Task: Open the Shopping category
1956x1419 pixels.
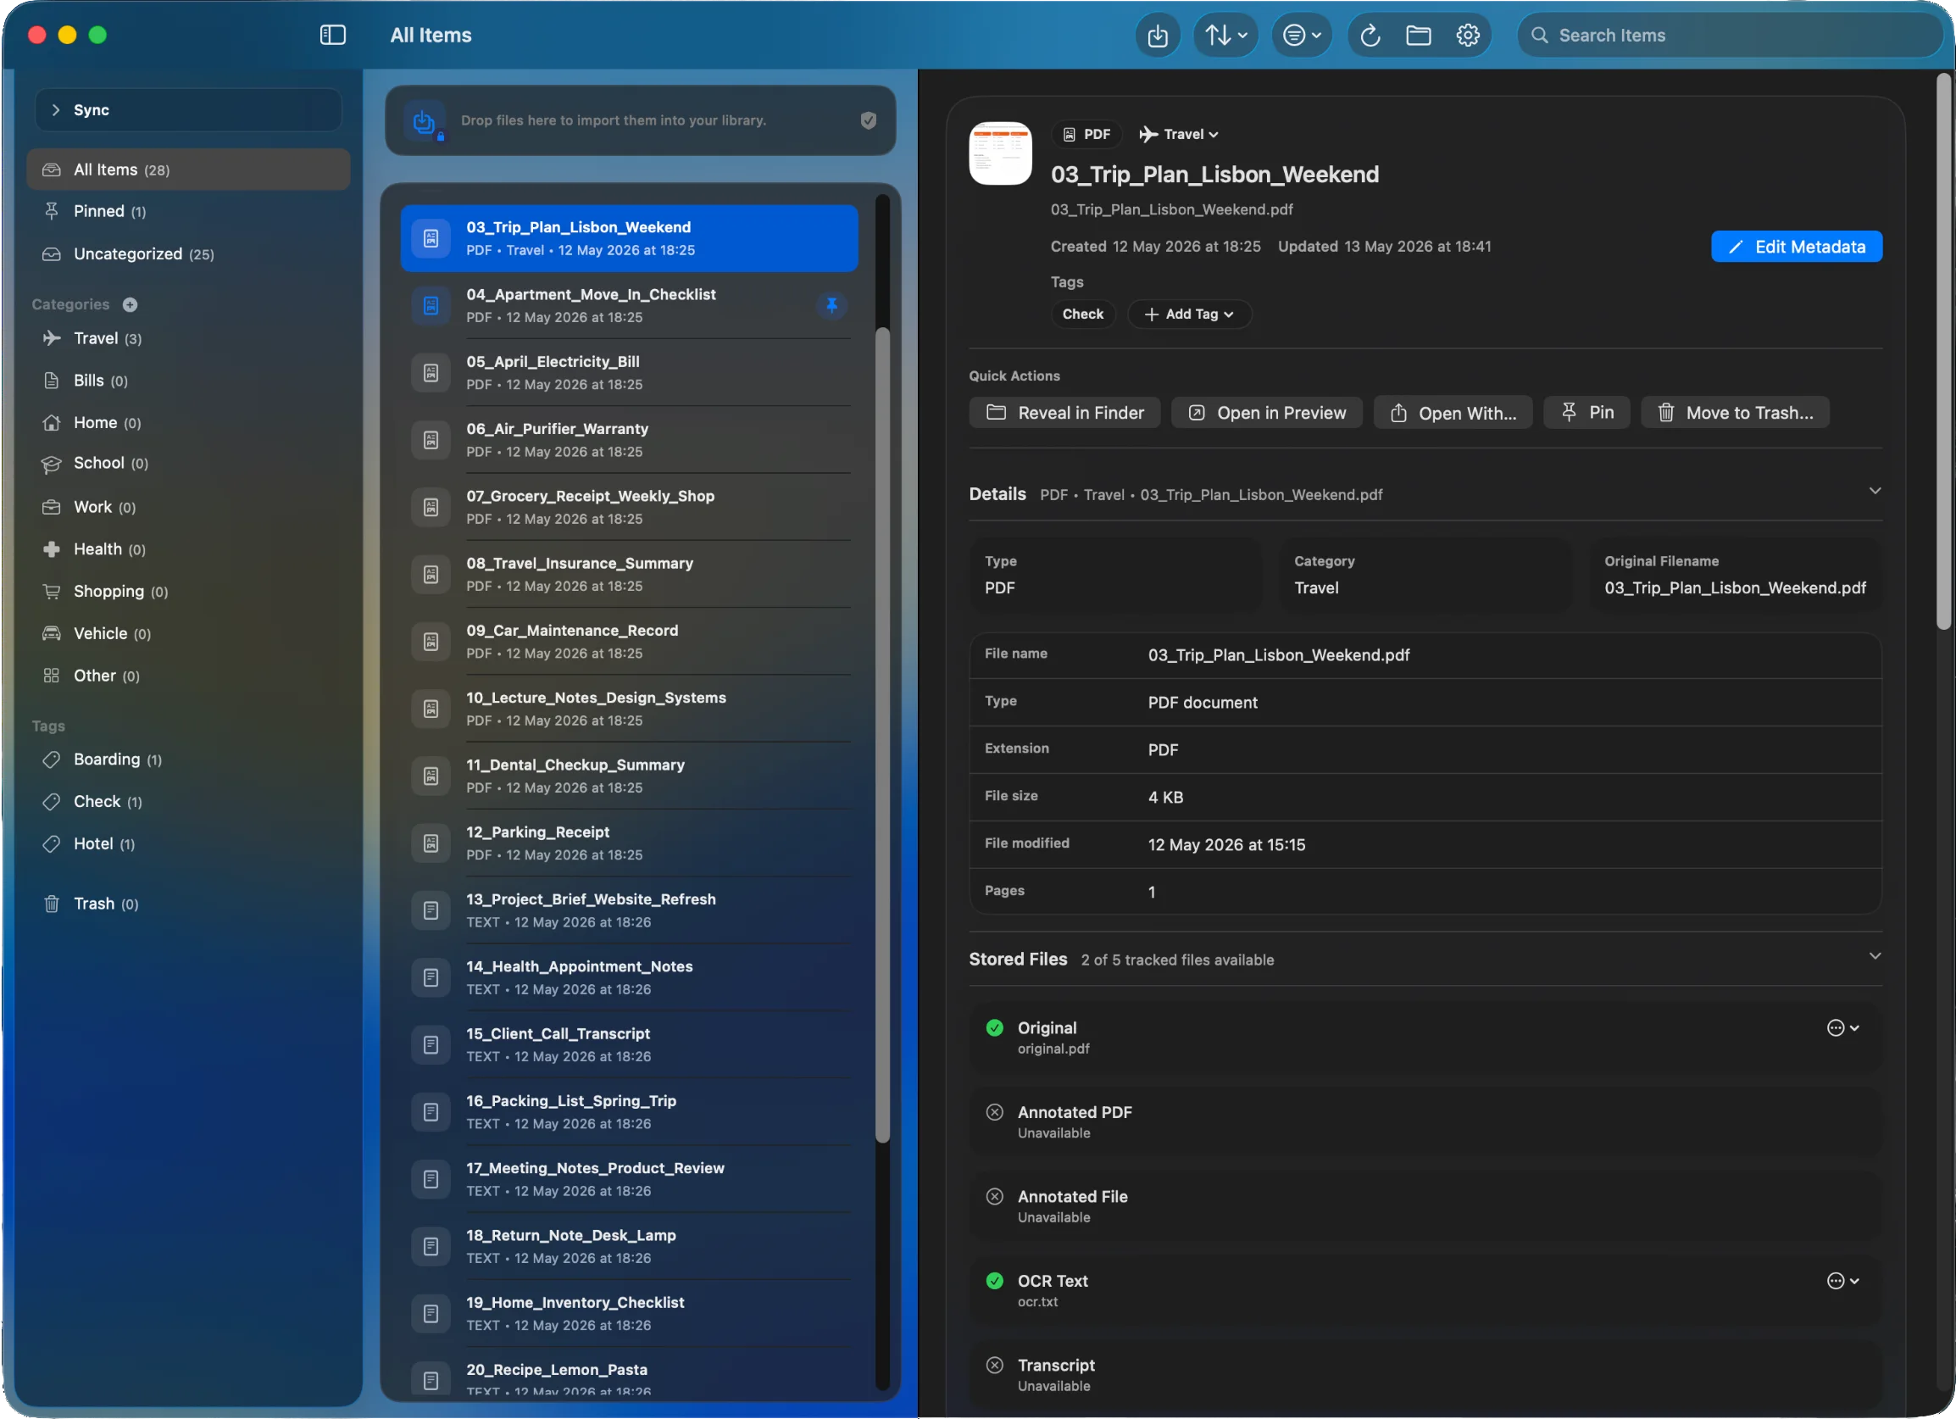Action: pyautogui.click(x=188, y=592)
